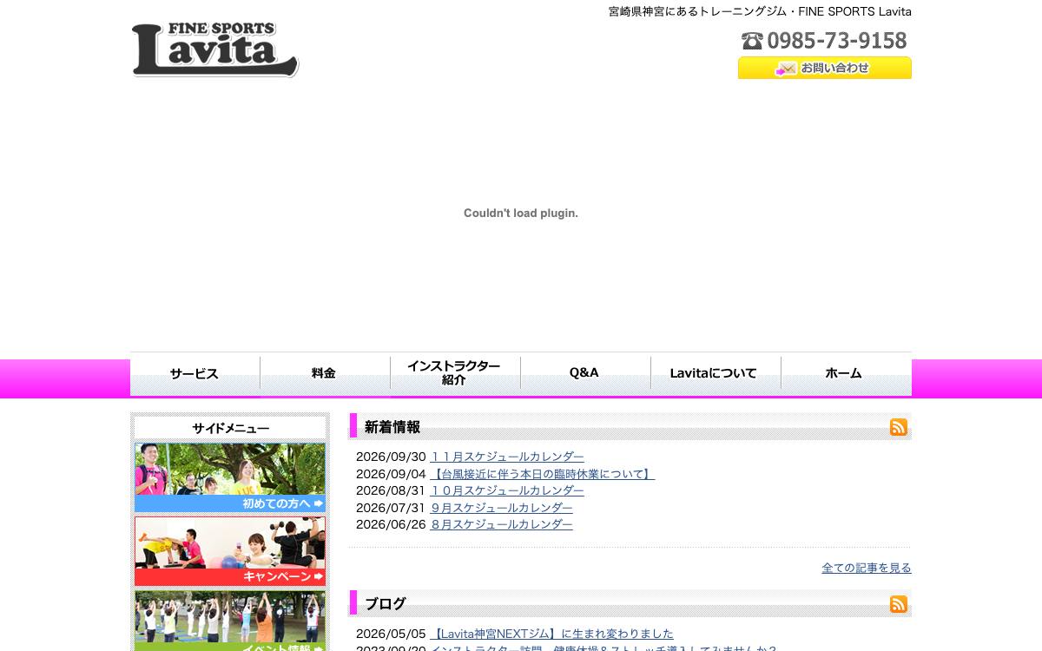This screenshot has height=651, width=1042.
Task: Click the 全ての記事を見る link
Action: [867, 568]
